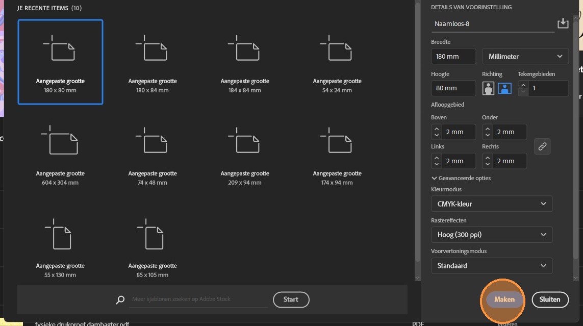The width and height of the screenshot is (583, 326).
Task: Click the Tekengebieden number field
Action: pos(548,88)
